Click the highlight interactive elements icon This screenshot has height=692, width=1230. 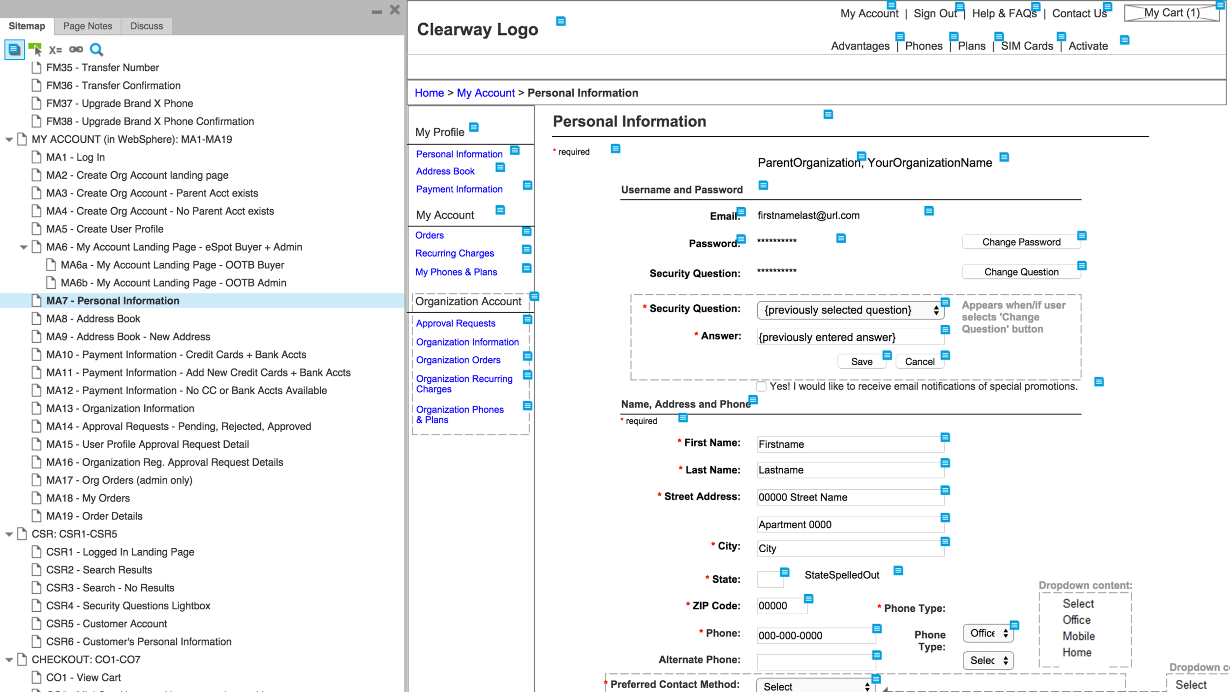click(35, 49)
